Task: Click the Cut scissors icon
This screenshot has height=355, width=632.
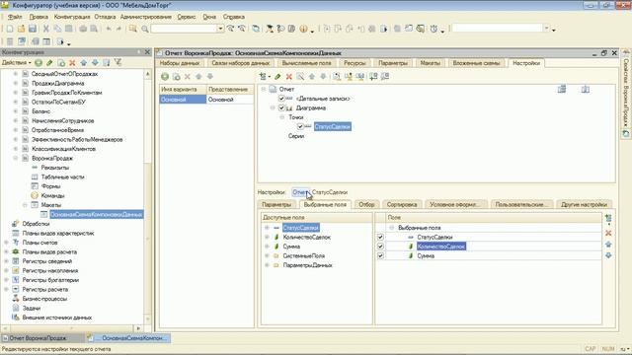Action: click(46, 29)
